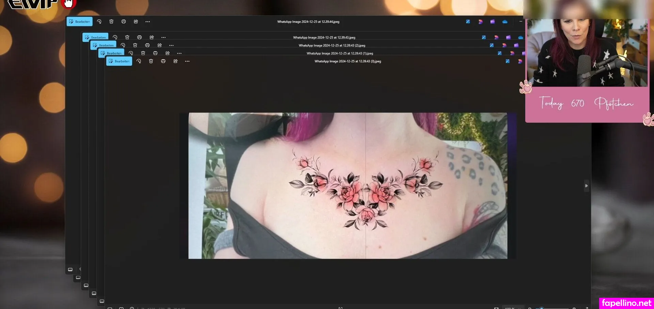This screenshot has width=654, height=309.
Task: Click Bearbeiten on the frontmost image window
Action: (119, 61)
